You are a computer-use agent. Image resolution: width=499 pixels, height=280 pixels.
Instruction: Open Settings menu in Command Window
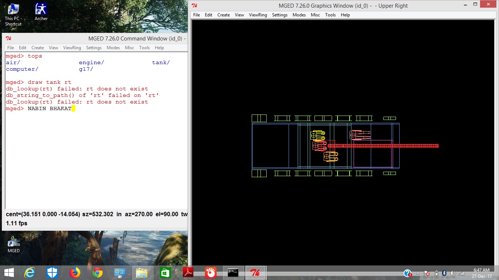94,48
